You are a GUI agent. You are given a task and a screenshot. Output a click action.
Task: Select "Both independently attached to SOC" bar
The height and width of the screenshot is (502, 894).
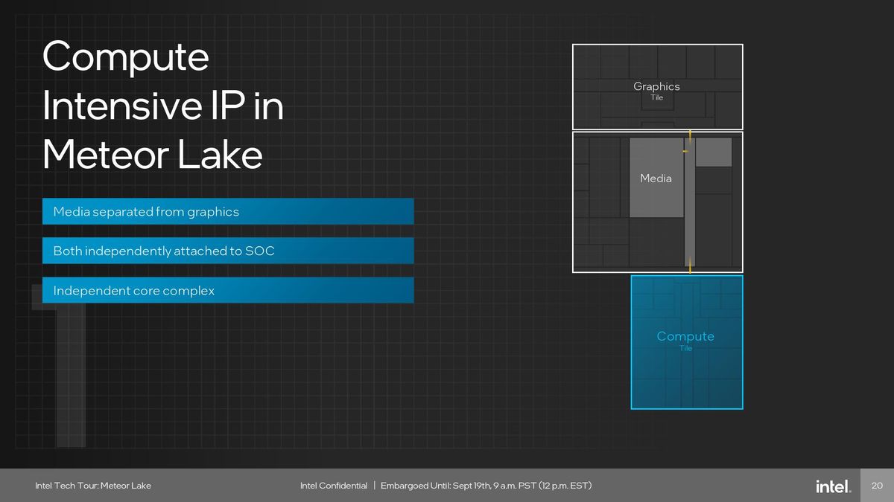click(228, 251)
